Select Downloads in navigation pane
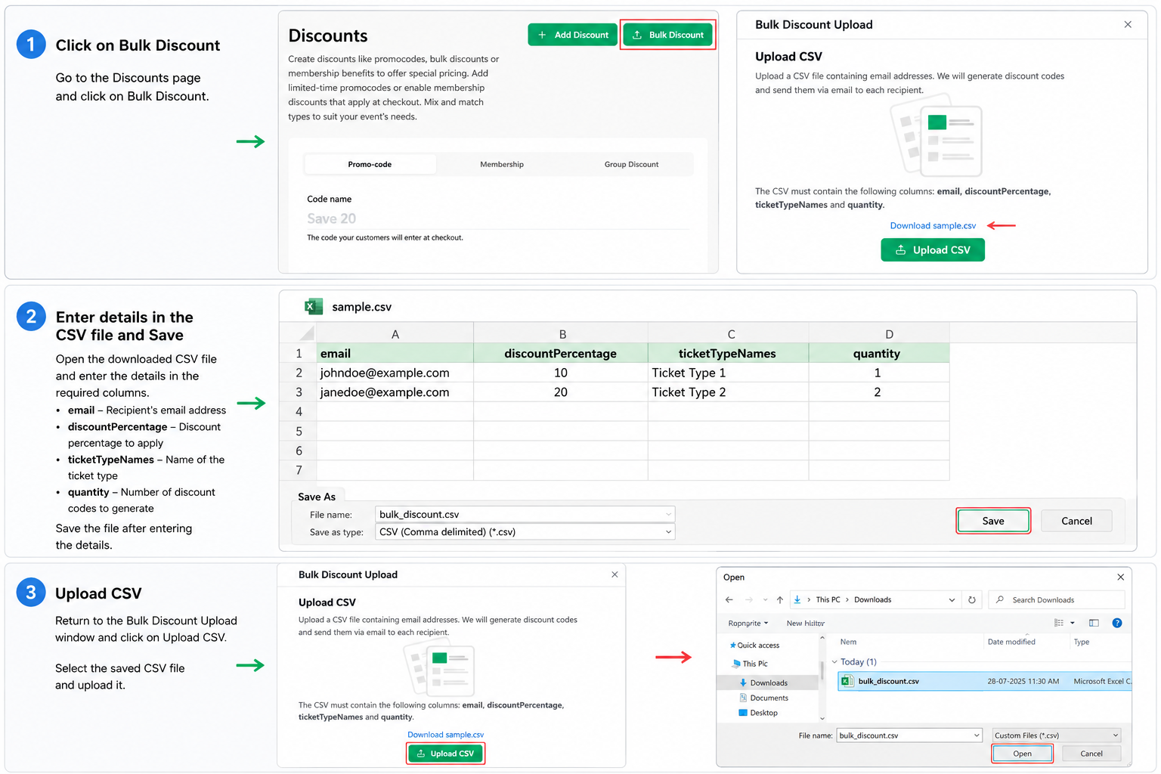The image size is (1161, 774). tap(766, 683)
